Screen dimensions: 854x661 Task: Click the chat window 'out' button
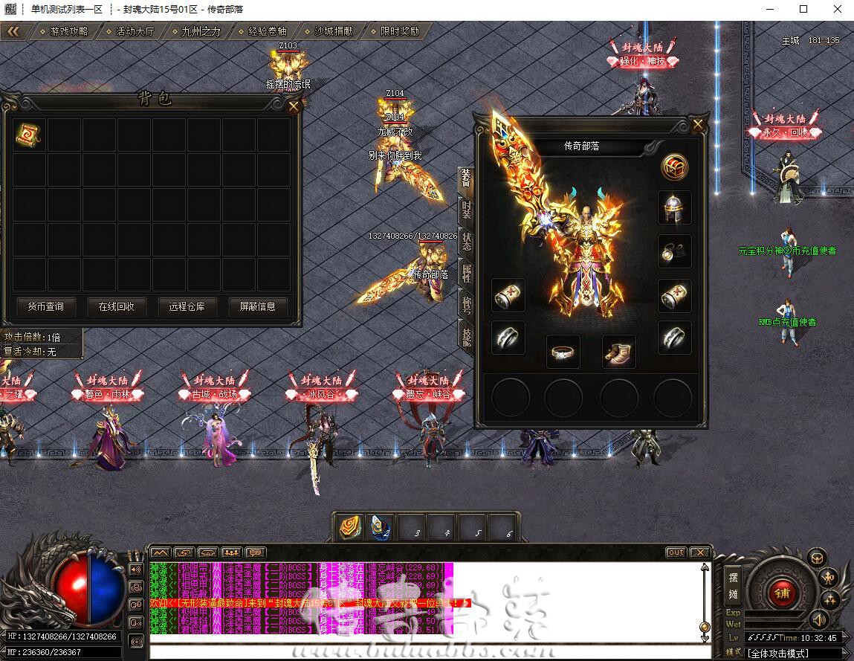676,552
